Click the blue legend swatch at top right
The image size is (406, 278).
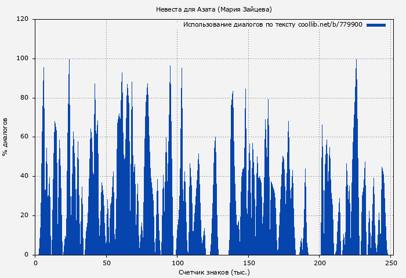tap(376, 25)
